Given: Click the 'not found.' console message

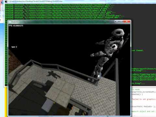Looking at the screenshot, I should [x=137, y=50].
